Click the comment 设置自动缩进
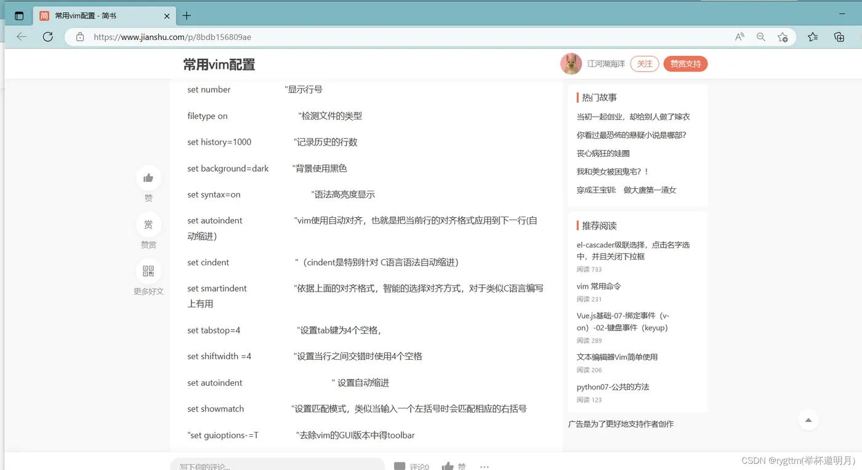The width and height of the screenshot is (862, 470). coord(361,383)
